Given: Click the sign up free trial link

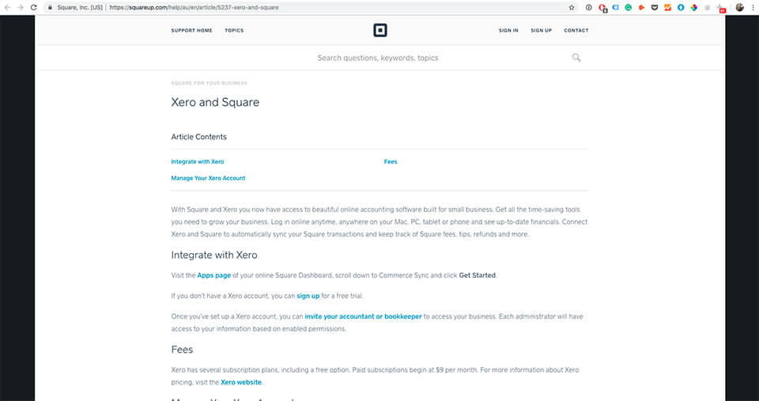Looking at the screenshot, I should [x=308, y=296].
